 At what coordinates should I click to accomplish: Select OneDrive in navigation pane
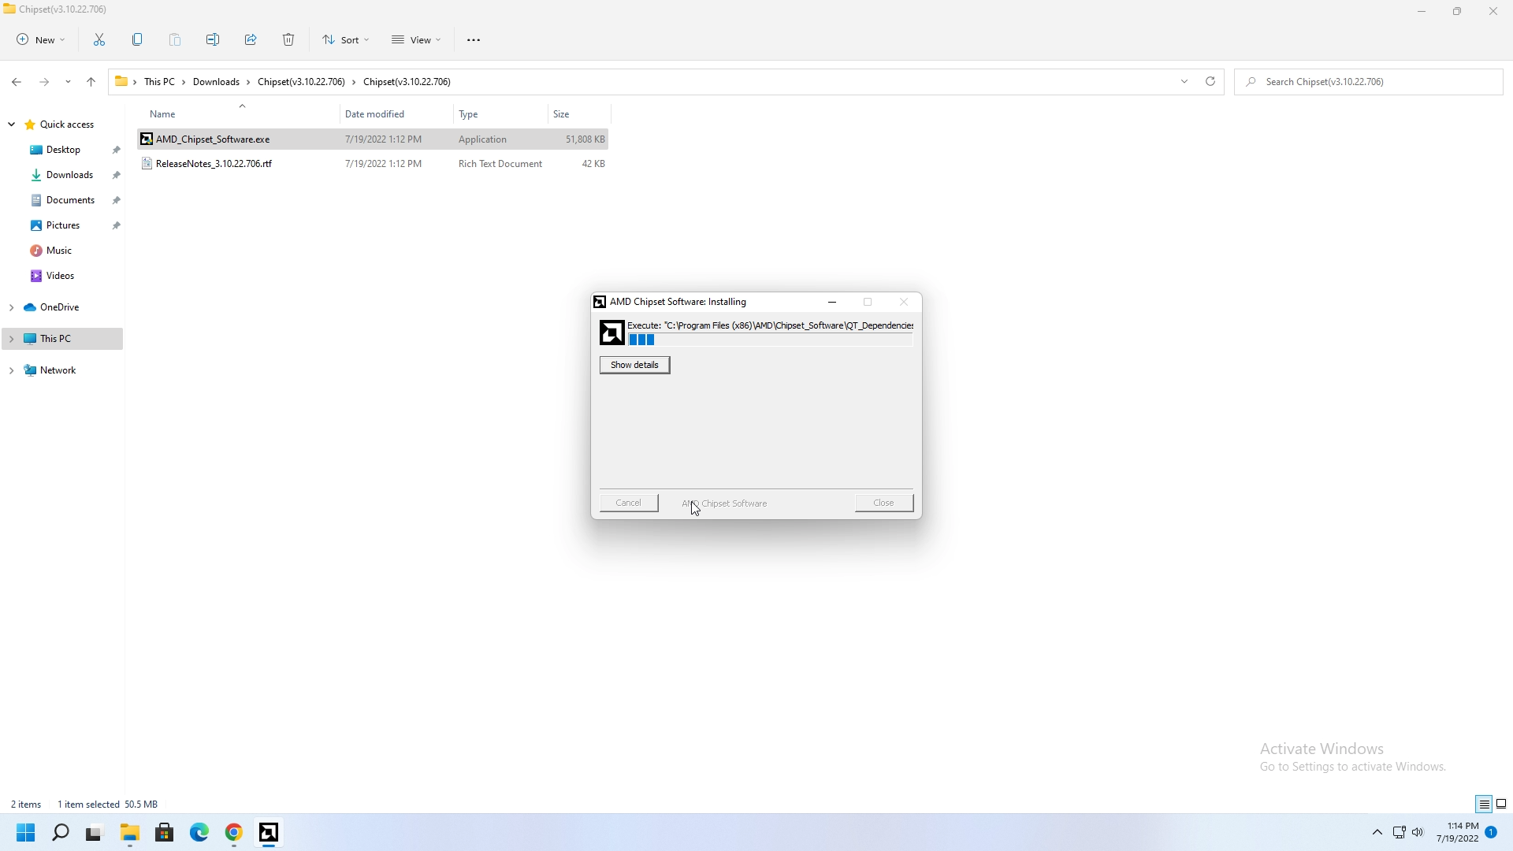tap(59, 307)
